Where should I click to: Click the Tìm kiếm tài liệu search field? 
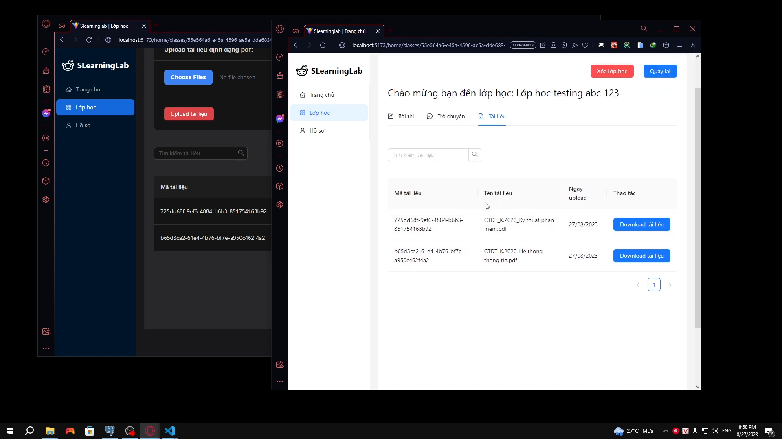[428, 155]
